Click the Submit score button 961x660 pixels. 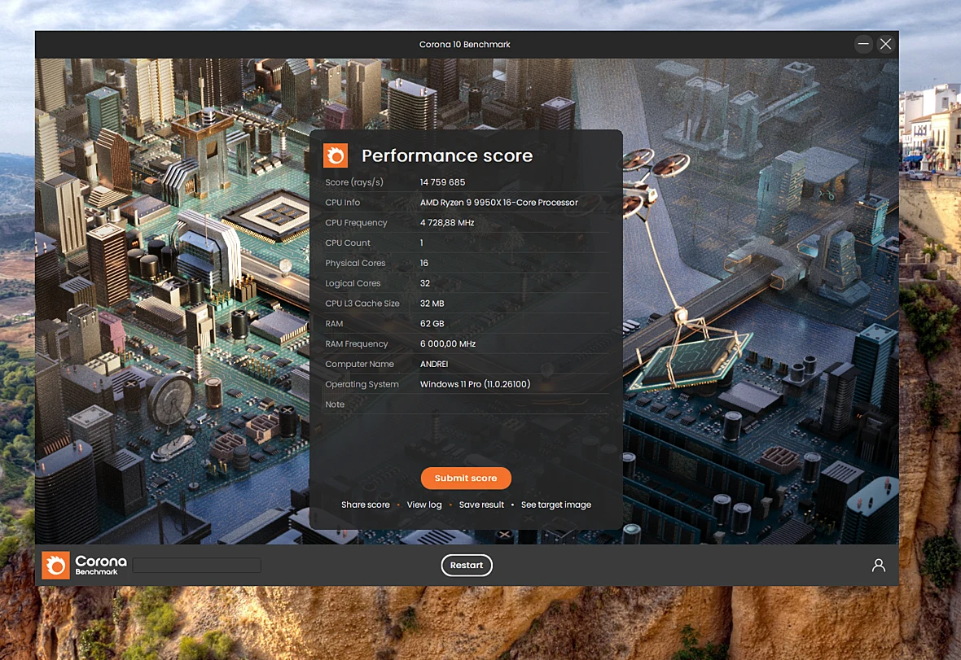(466, 479)
